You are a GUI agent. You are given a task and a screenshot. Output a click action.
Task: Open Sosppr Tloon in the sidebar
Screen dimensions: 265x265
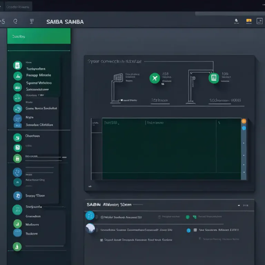[x=35, y=196]
